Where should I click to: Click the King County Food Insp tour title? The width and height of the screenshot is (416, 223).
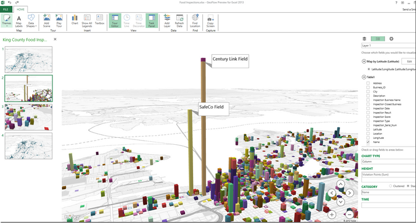25,40
